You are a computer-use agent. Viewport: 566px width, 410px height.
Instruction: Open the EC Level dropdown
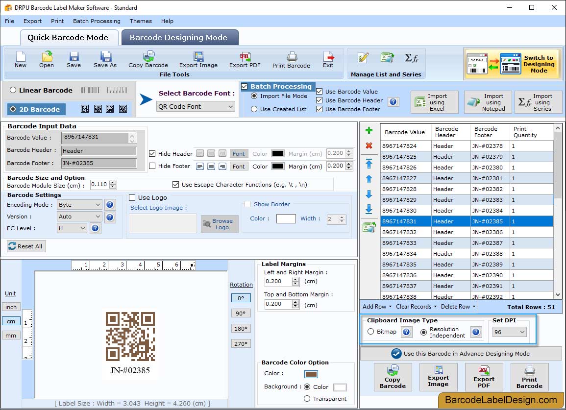tap(72, 228)
